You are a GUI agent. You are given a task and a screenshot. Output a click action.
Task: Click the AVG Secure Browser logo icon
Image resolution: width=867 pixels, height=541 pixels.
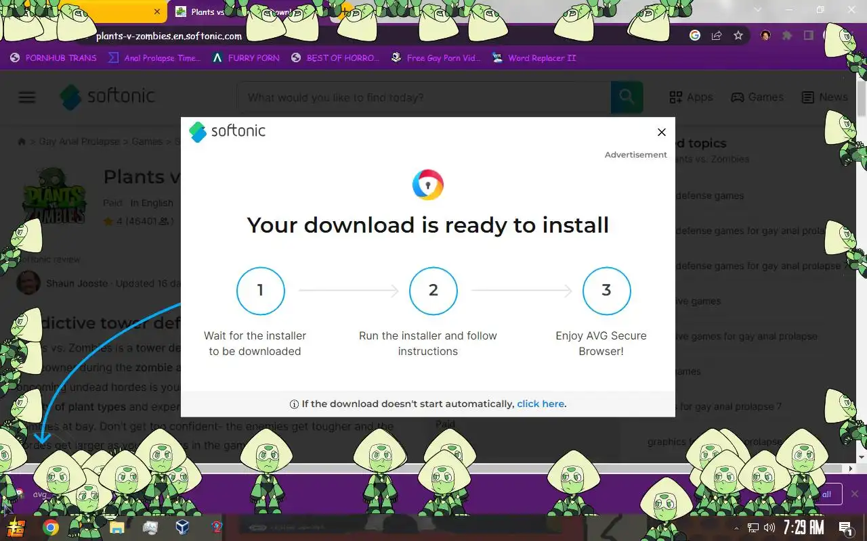point(428,185)
